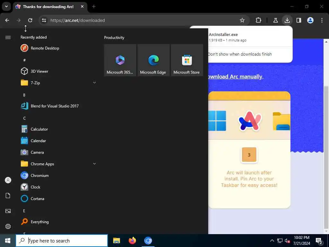Toggle the browser Downloads button
The height and width of the screenshot is (247, 329).
287,20
